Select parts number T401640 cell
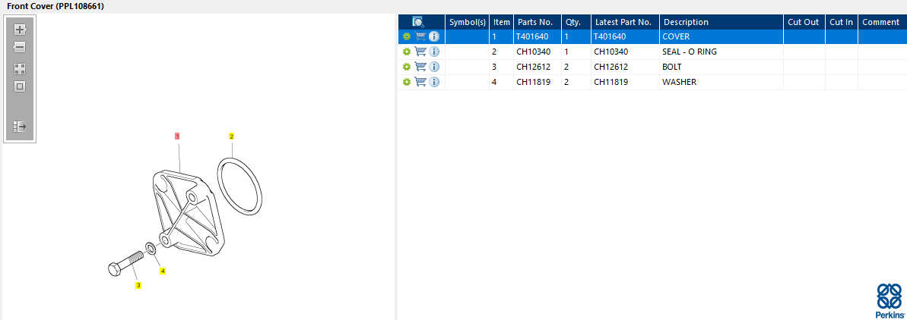Image resolution: width=907 pixels, height=320 pixels. [538, 36]
